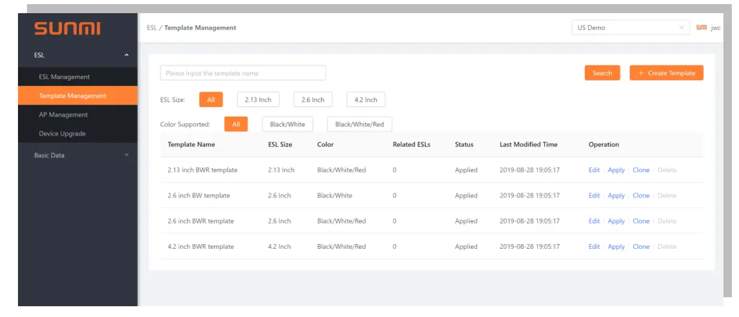Open ESL Management in sidebar
The width and height of the screenshot is (739, 317).
64,77
